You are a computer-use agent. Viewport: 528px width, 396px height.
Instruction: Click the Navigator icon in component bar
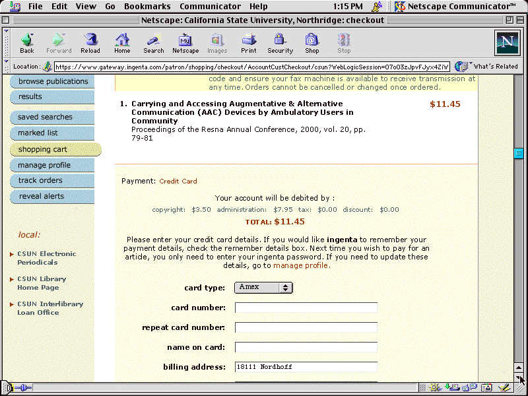435,388
